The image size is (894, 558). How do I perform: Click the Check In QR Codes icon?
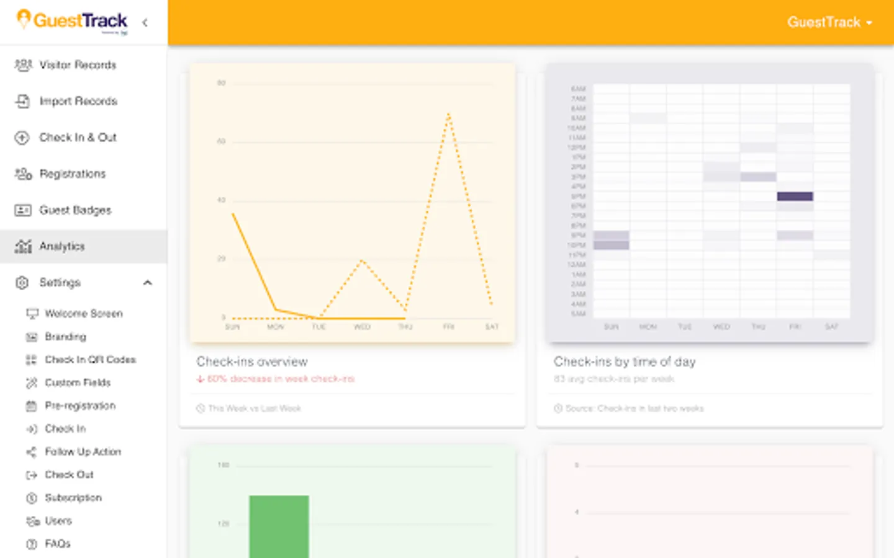click(32, 360)
